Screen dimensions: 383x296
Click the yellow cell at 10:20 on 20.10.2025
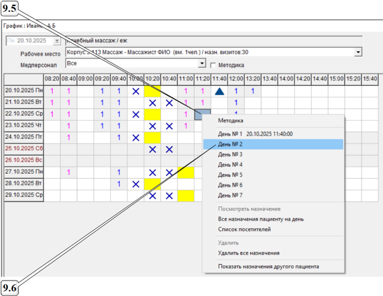point(152,91)
